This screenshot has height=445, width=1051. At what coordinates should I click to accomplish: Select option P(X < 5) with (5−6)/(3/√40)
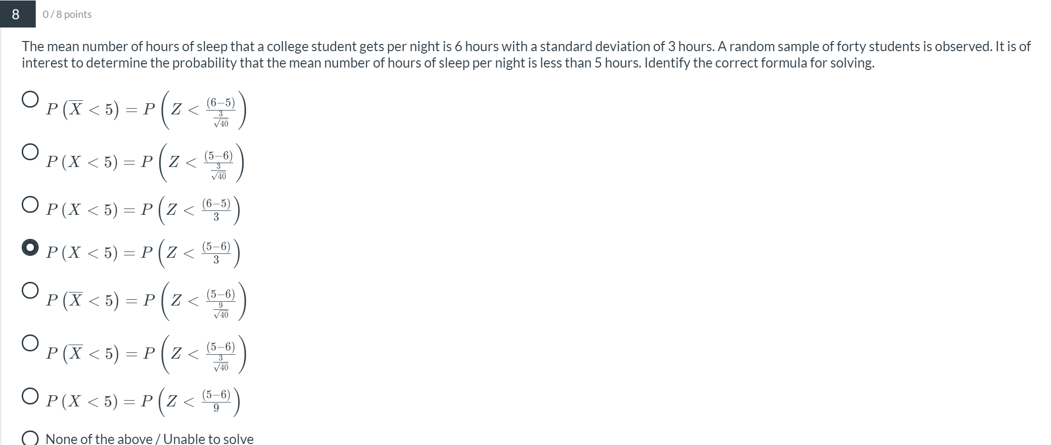[x=29, y=152]
